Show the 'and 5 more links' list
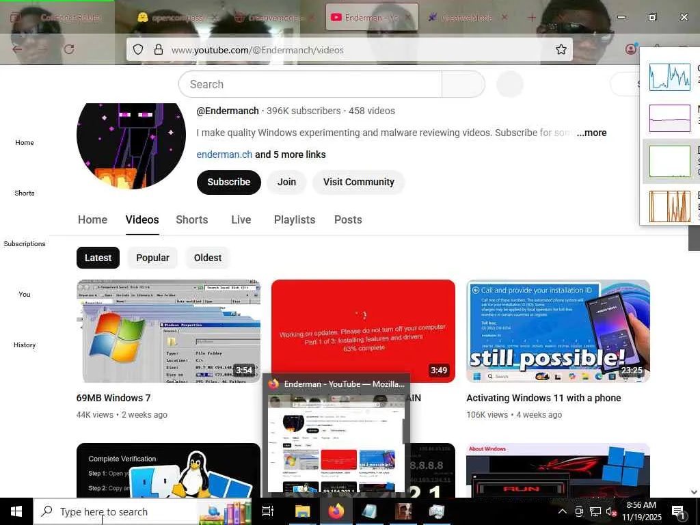The height and width of the screenshot is (525, 700). (290, 154)
